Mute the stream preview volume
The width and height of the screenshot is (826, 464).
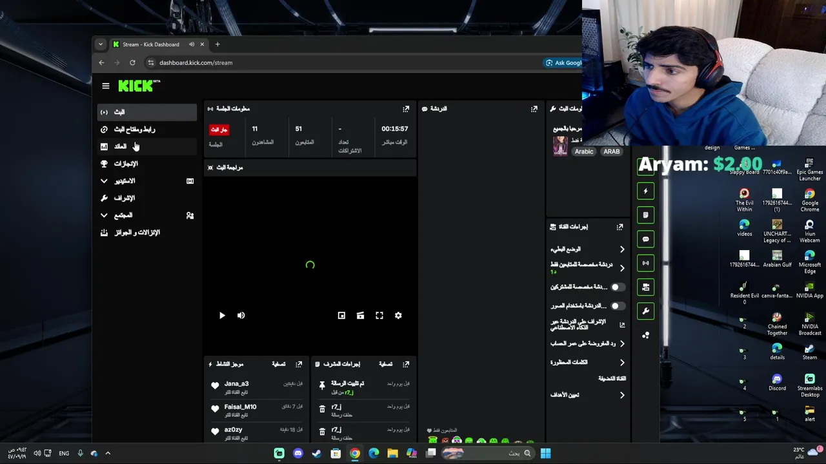click(x=241, y=316)
